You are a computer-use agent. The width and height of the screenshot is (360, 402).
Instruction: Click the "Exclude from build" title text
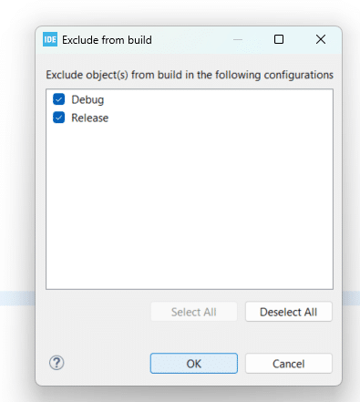(107, 40)
